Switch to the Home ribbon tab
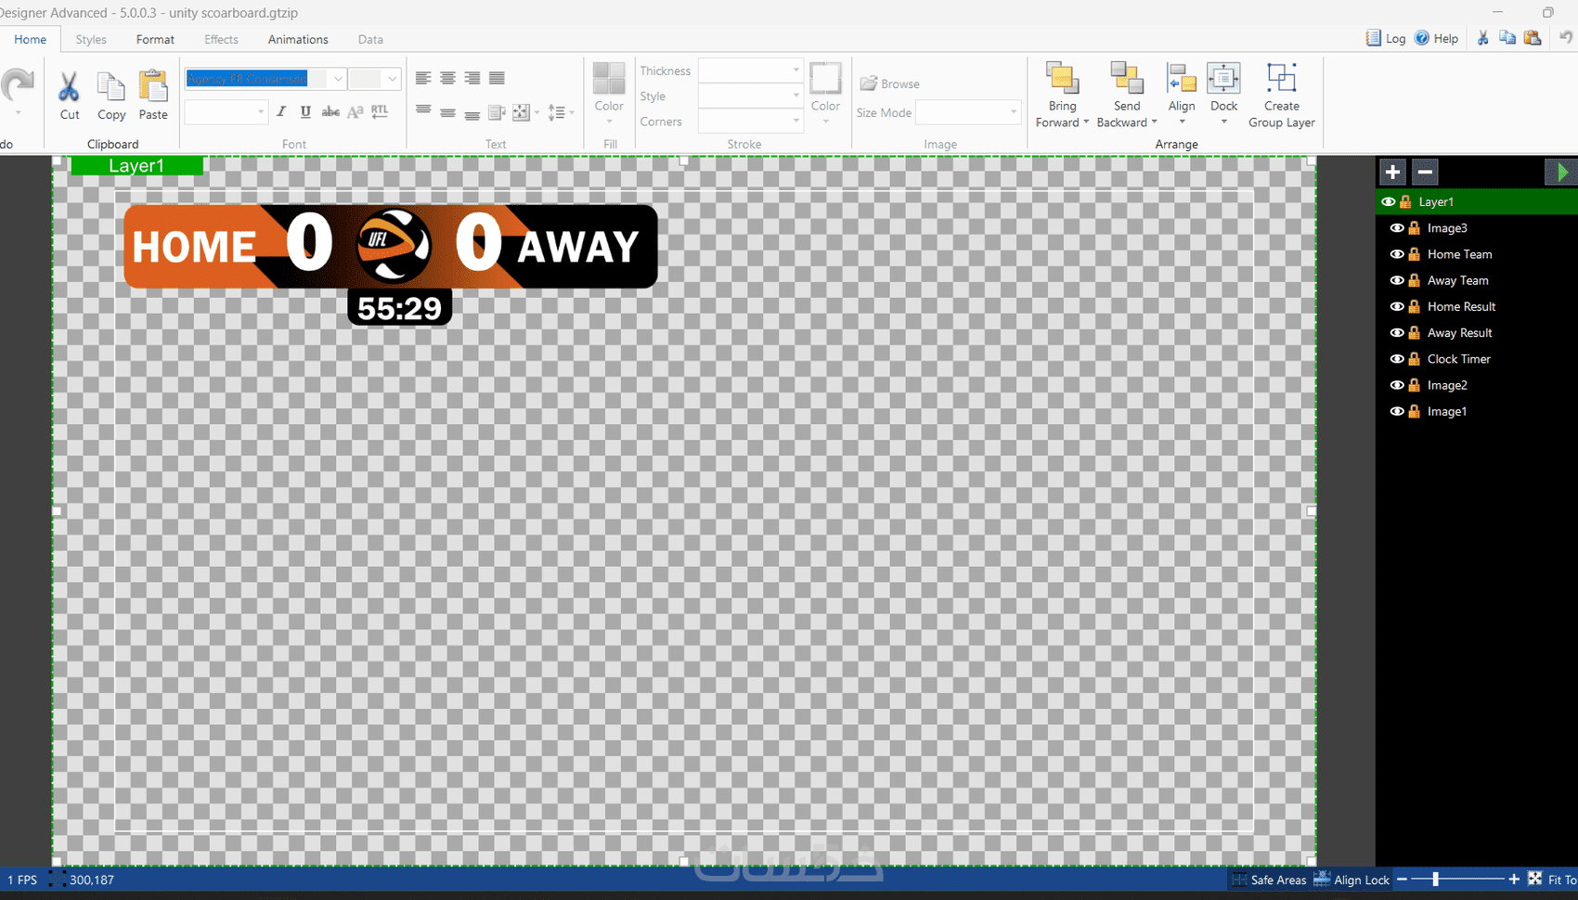 (x=31, y=39)
